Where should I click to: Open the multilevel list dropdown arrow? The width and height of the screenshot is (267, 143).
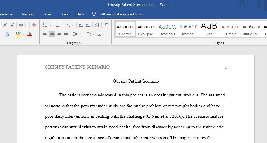click(x=73, y=25)
